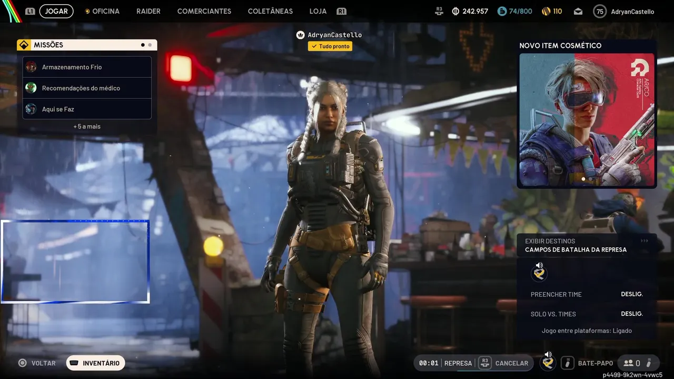The height and width of the screenshot is (379, 674).
Task: Click the 00:01 matchmaking timer
Action: tap(429, 363)
